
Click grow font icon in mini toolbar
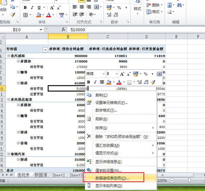(x=122, y=74)
